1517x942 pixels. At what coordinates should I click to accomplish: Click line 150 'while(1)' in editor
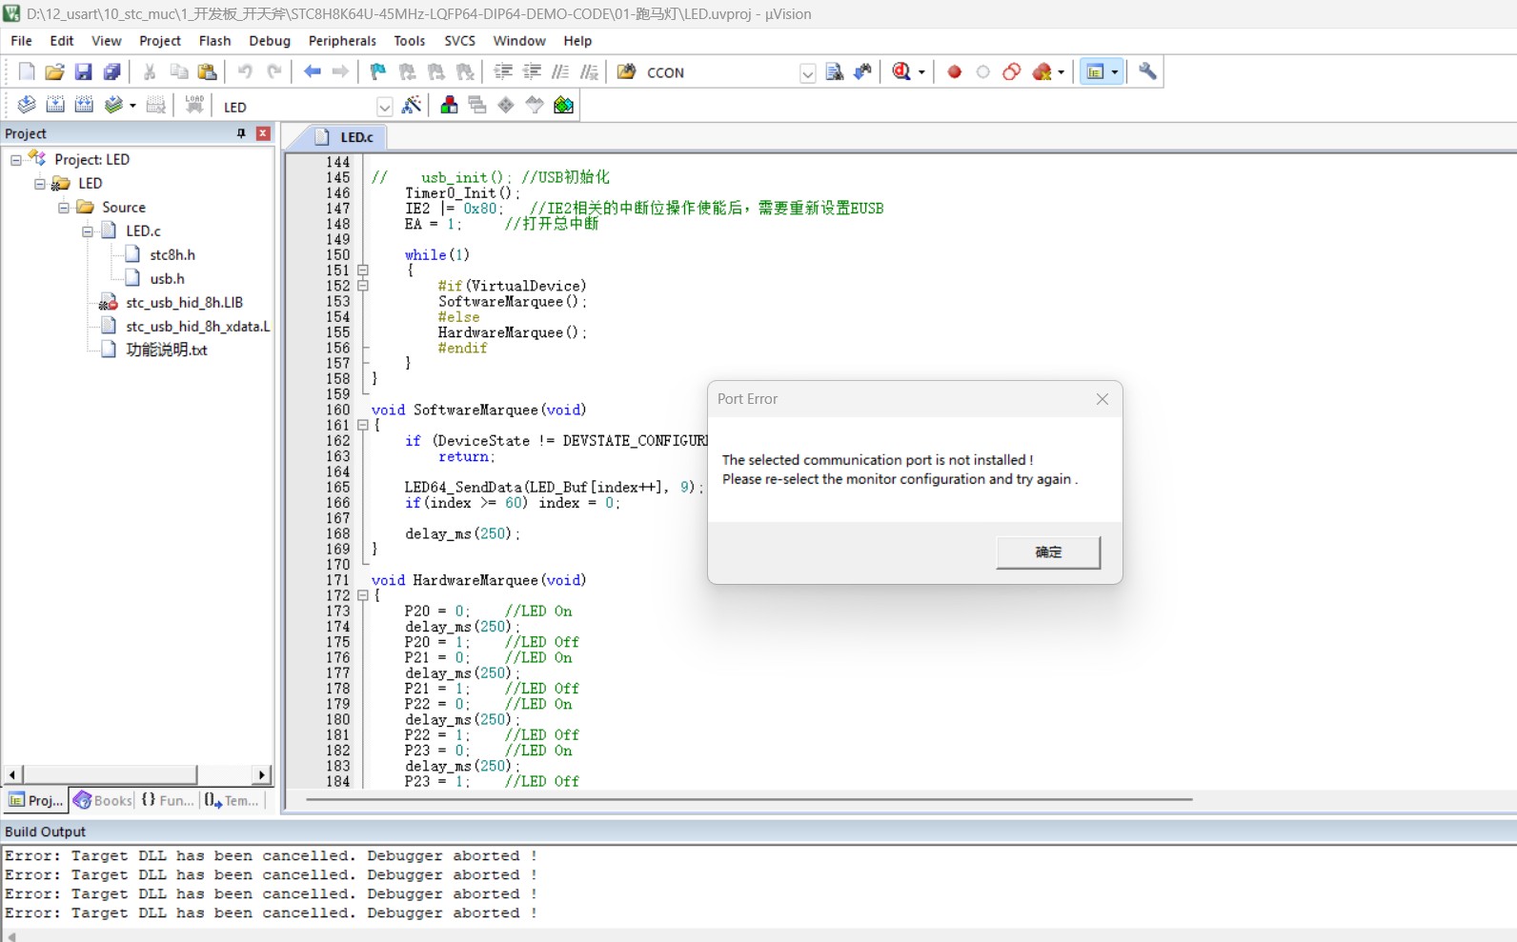tap(436, 255)
